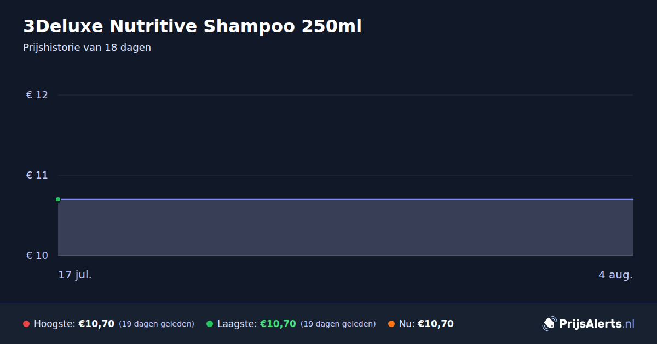
Task: Click the blue price line in the chart
Action: (x=345, y=199)
